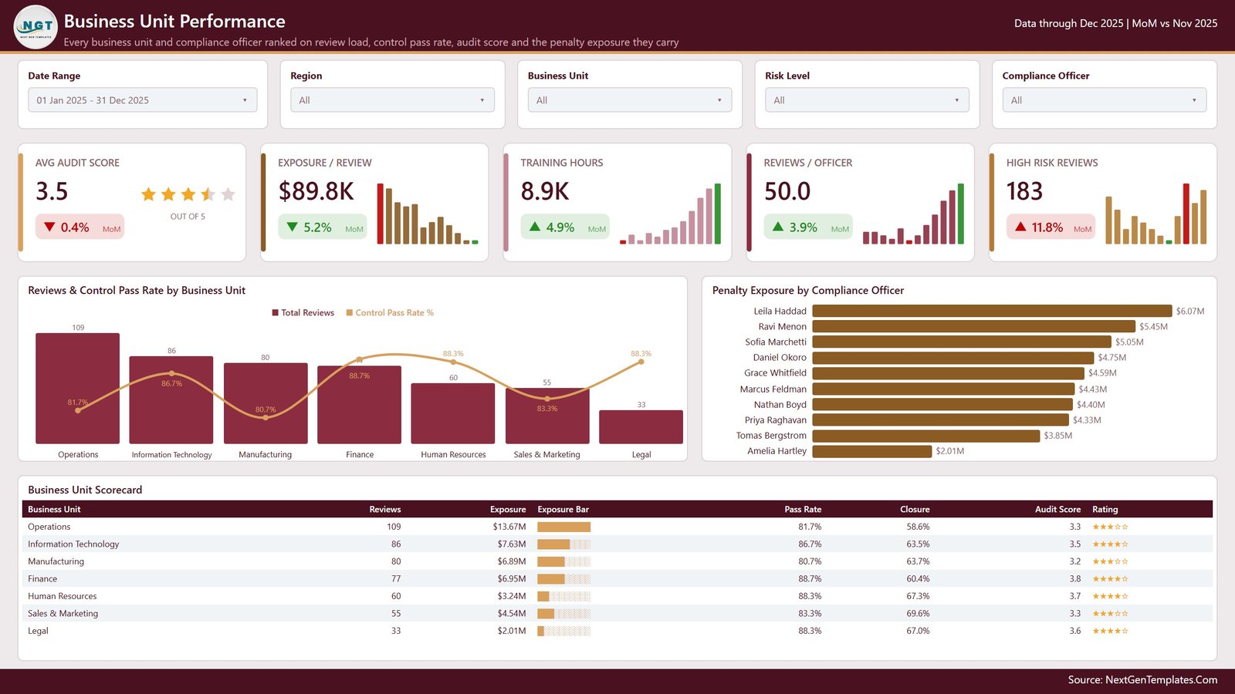Select the 63.7% closure value

point(918,561)
